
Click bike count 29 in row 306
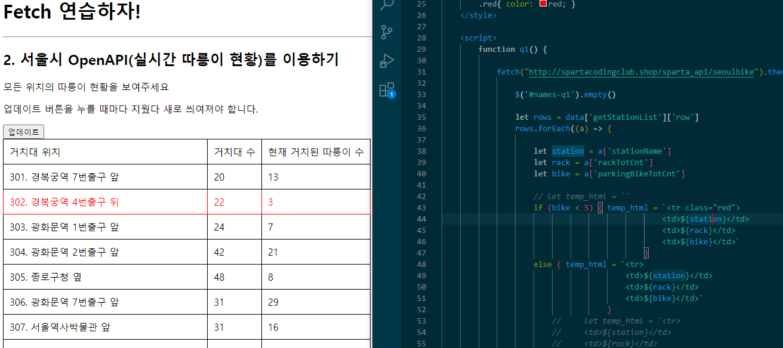coord(316,302)
